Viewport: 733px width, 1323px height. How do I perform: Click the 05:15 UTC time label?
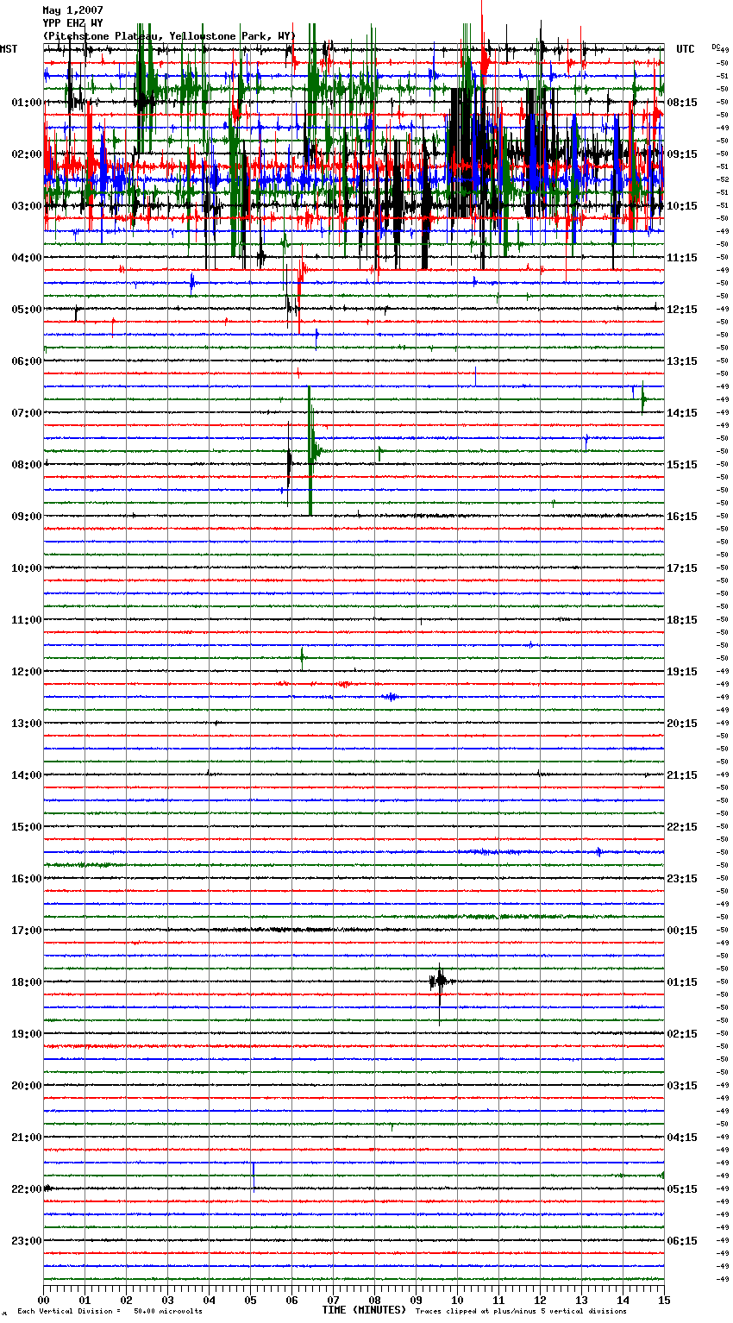coord(682,1189)
